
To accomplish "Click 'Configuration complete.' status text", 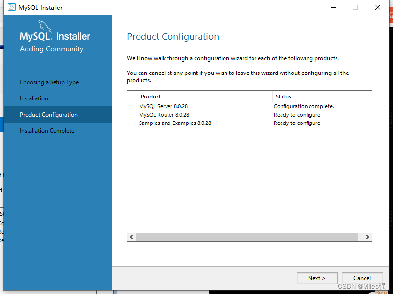I will click(304, 106).
